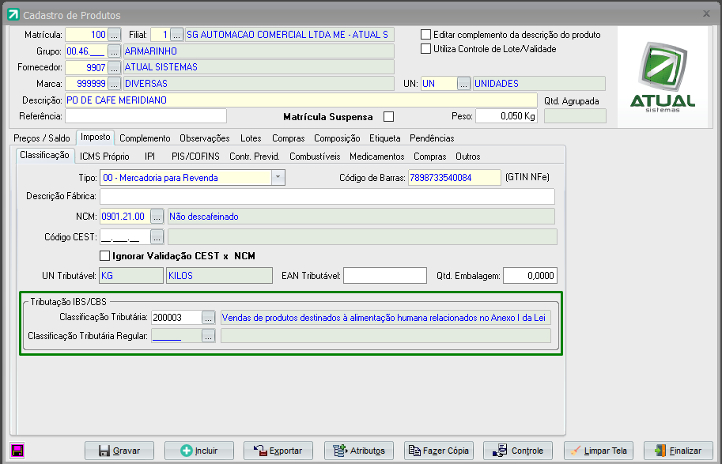Check Ignorar Validação CEST x NCM

click(x=104, y=255)
